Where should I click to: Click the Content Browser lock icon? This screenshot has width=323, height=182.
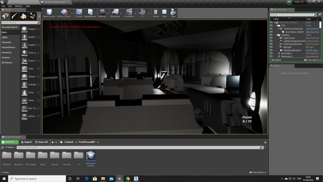click(265, 142)
